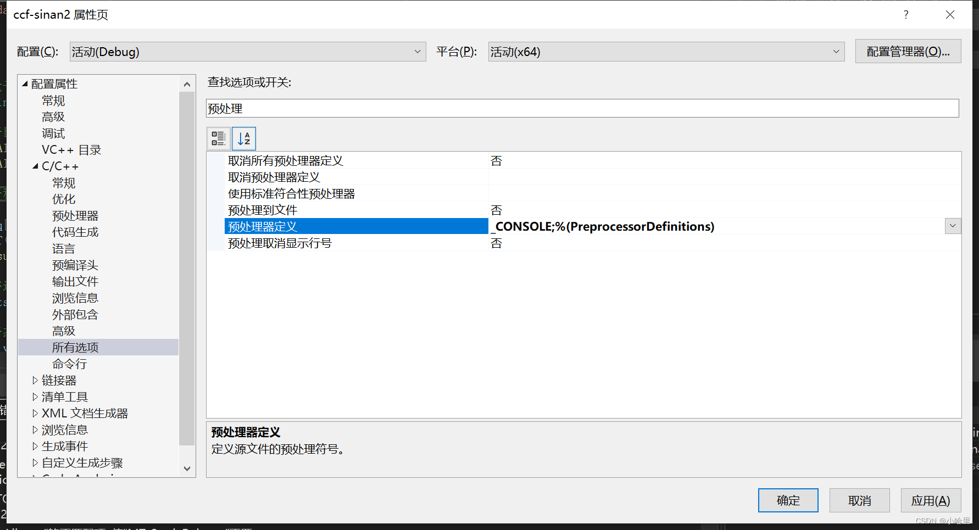This screenshot has width=979, height=530.
Task: Select the 所有选项 tree item
Action: click(x=75, y=348)
